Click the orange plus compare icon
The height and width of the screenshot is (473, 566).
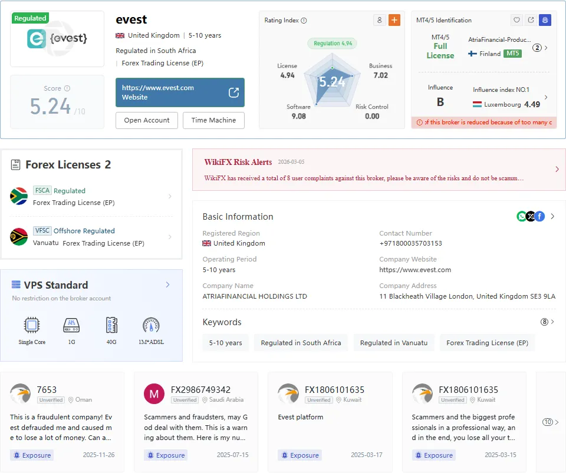(394, 20)
